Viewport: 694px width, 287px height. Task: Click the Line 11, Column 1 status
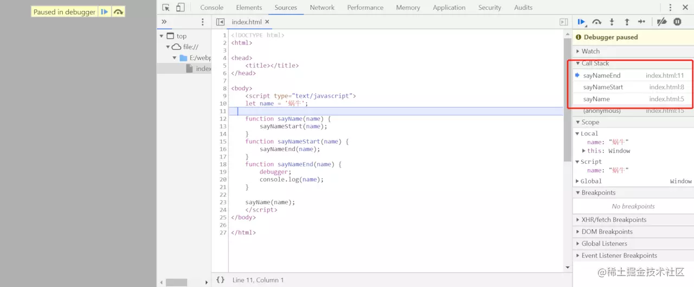click(258, 280)
